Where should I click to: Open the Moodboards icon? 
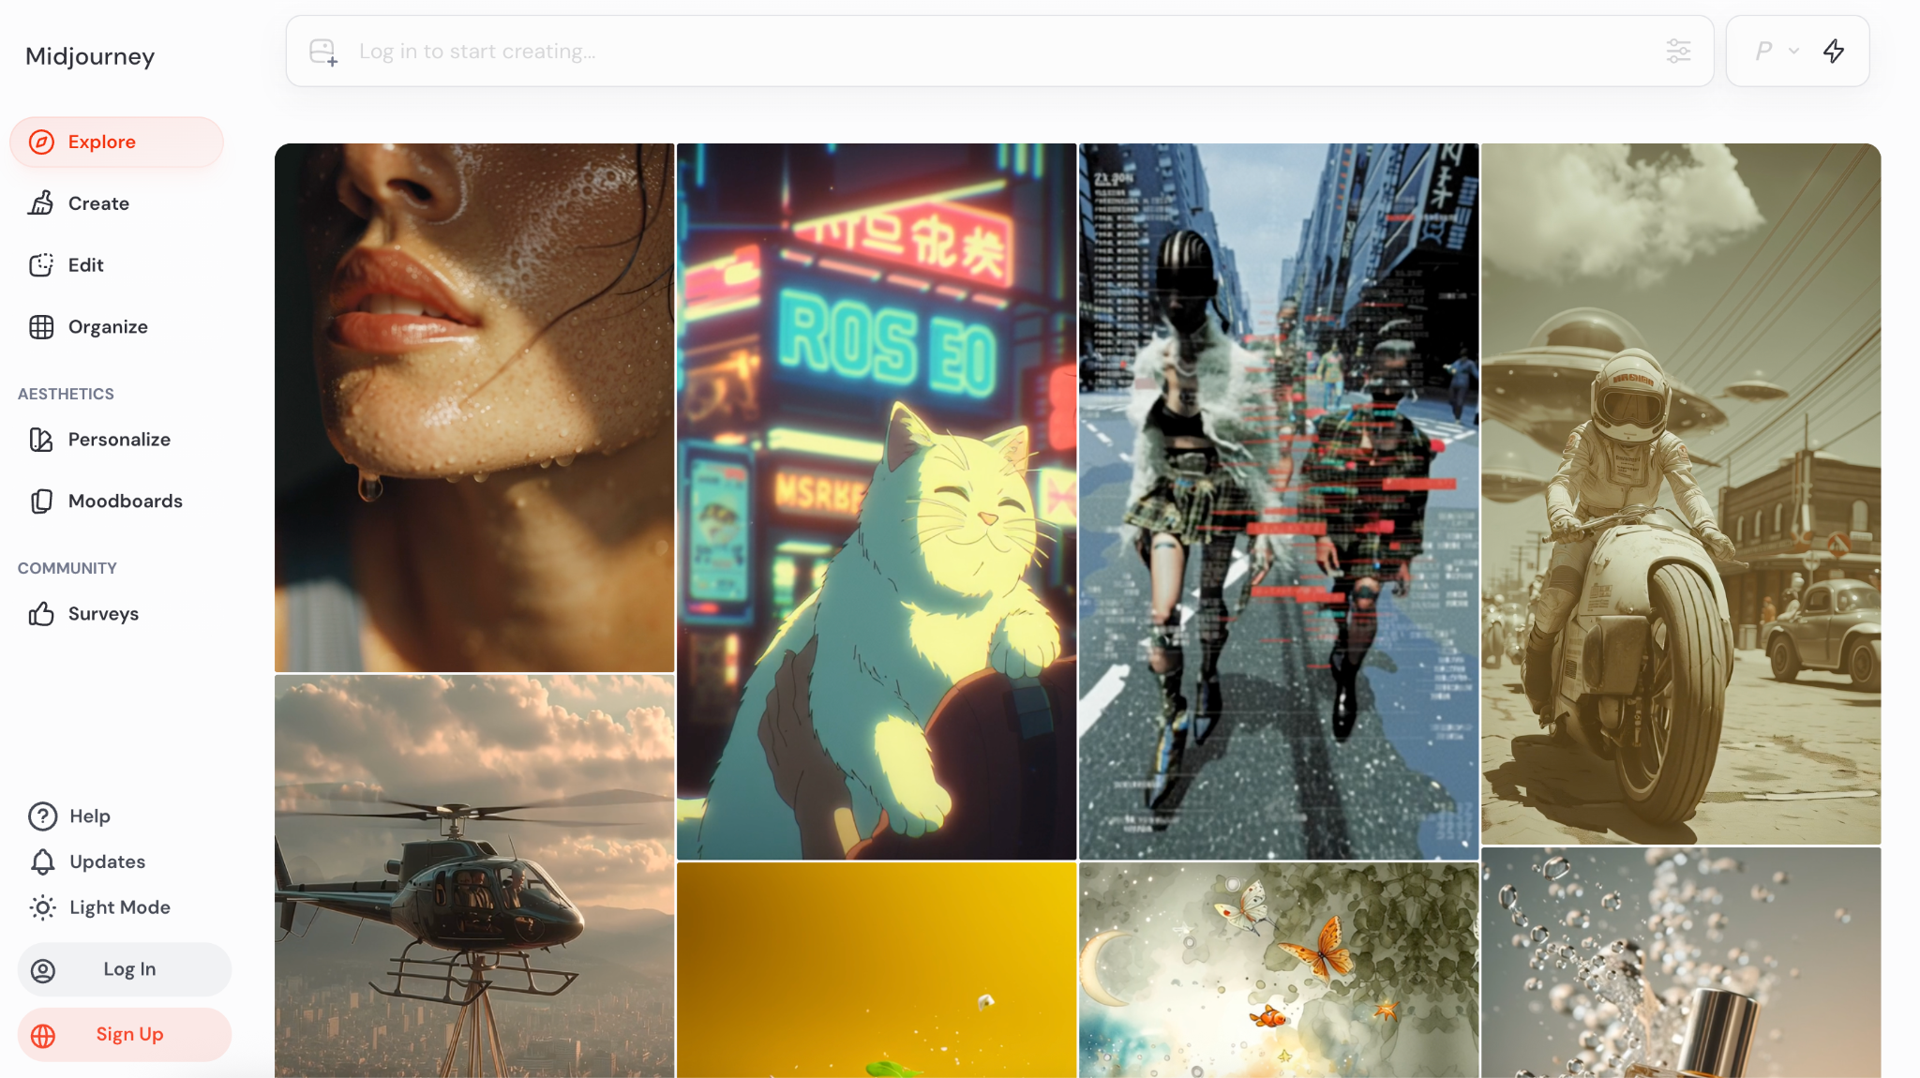(41, 502)
